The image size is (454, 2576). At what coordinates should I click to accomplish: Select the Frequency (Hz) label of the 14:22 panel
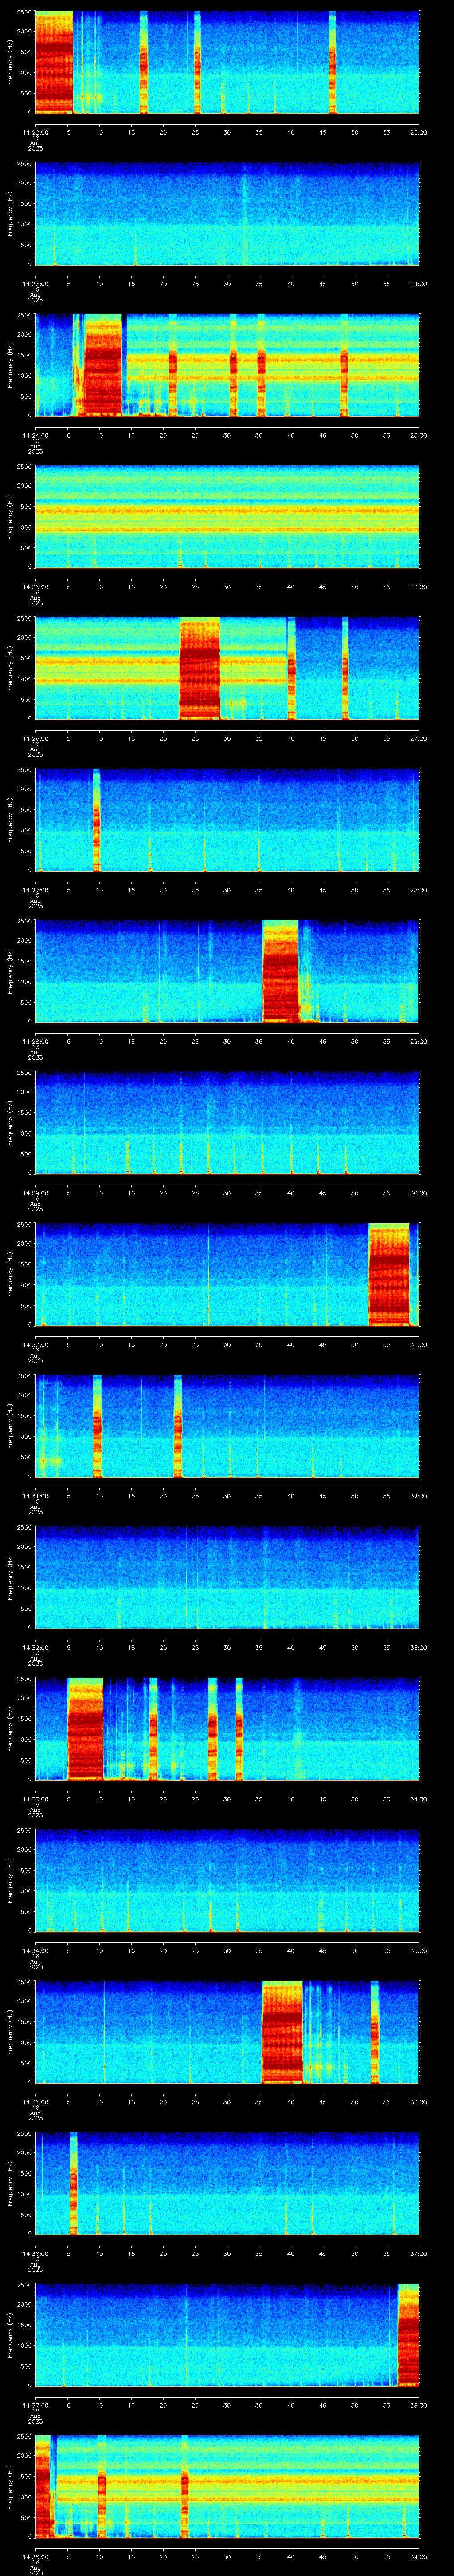[x=10, y=62]
